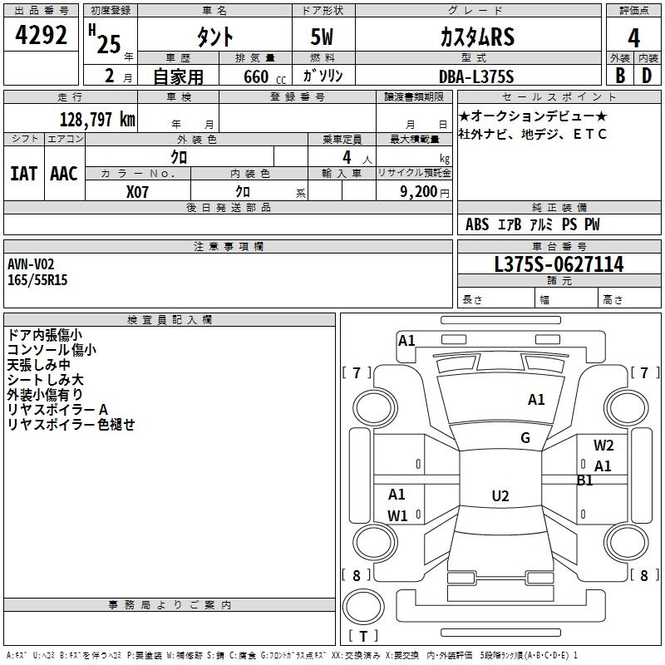
Task: Select the カスタムRS grade field
Action: click(x=476, y=37)
